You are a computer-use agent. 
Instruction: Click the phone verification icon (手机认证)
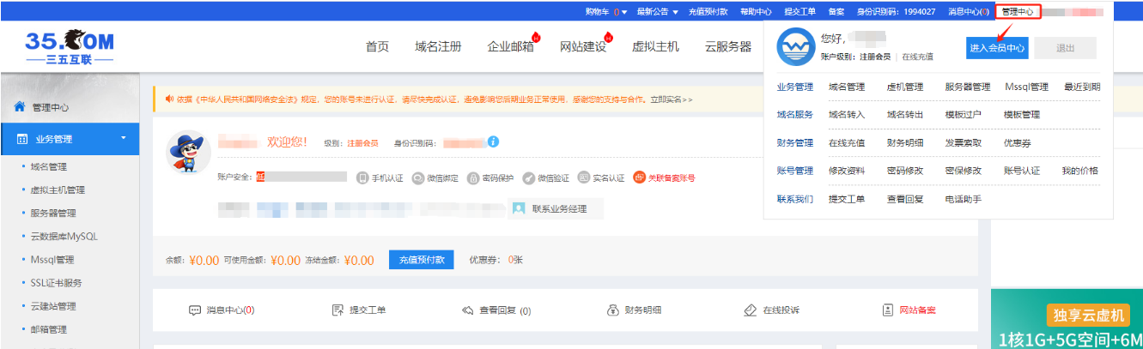[363, 178]
